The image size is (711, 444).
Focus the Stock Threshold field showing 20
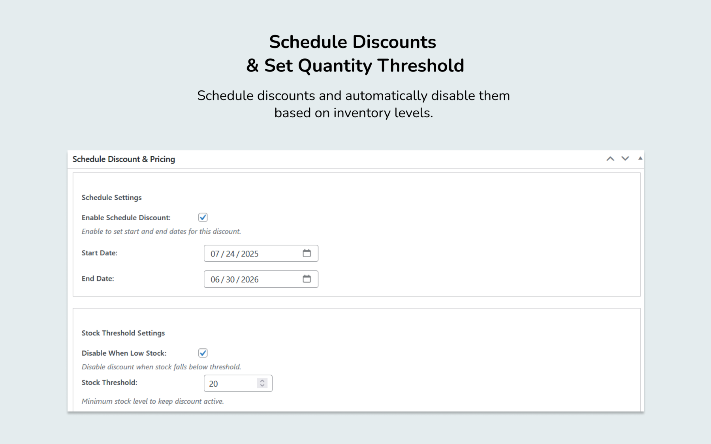[238, 383]
